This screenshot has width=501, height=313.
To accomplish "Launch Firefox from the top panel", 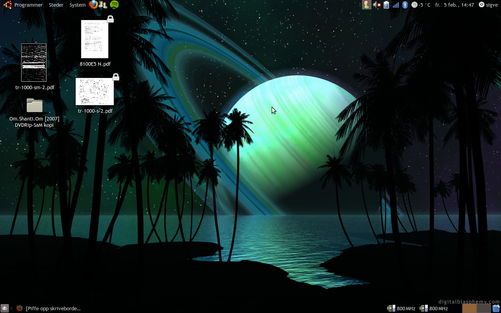I will coord(93,5).
